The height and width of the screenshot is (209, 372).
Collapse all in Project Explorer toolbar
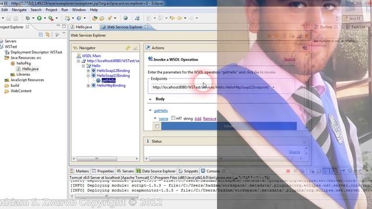(41, 35)
